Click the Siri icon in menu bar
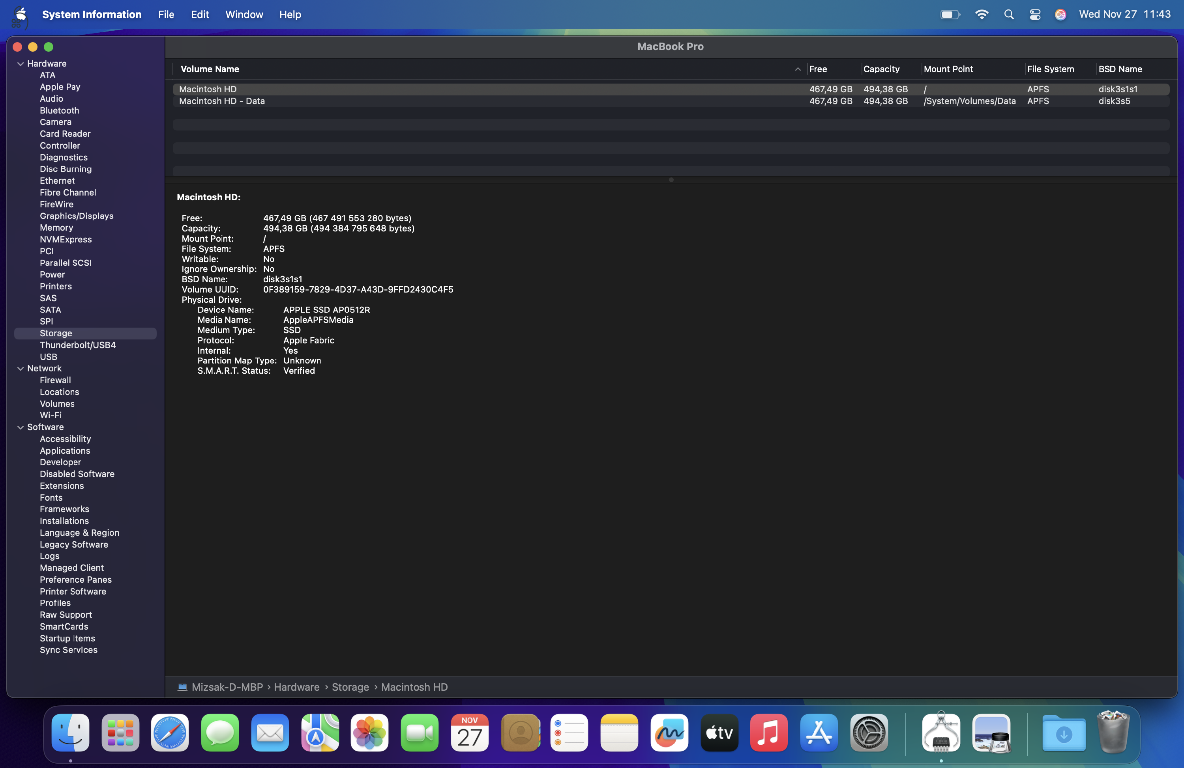This screenshot has width=1184, height=768. (1060, 15)
